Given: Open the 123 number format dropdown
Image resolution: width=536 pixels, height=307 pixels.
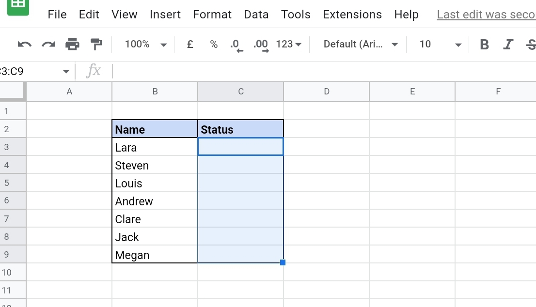Looking at the screenshot, I should coord(288,44).
